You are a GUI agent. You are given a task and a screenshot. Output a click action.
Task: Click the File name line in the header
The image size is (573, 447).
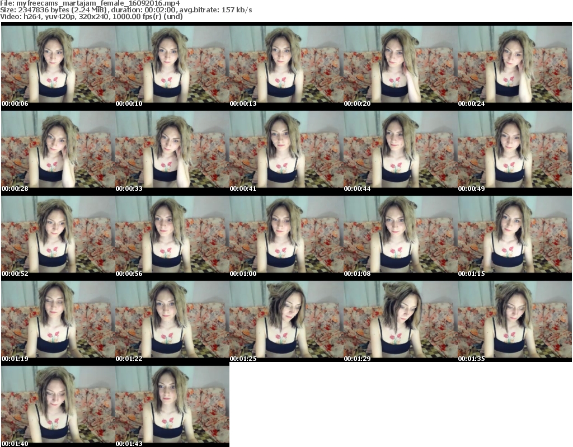click(x=90, y=3)
